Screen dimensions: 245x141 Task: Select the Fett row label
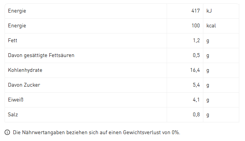pos(13,41)
